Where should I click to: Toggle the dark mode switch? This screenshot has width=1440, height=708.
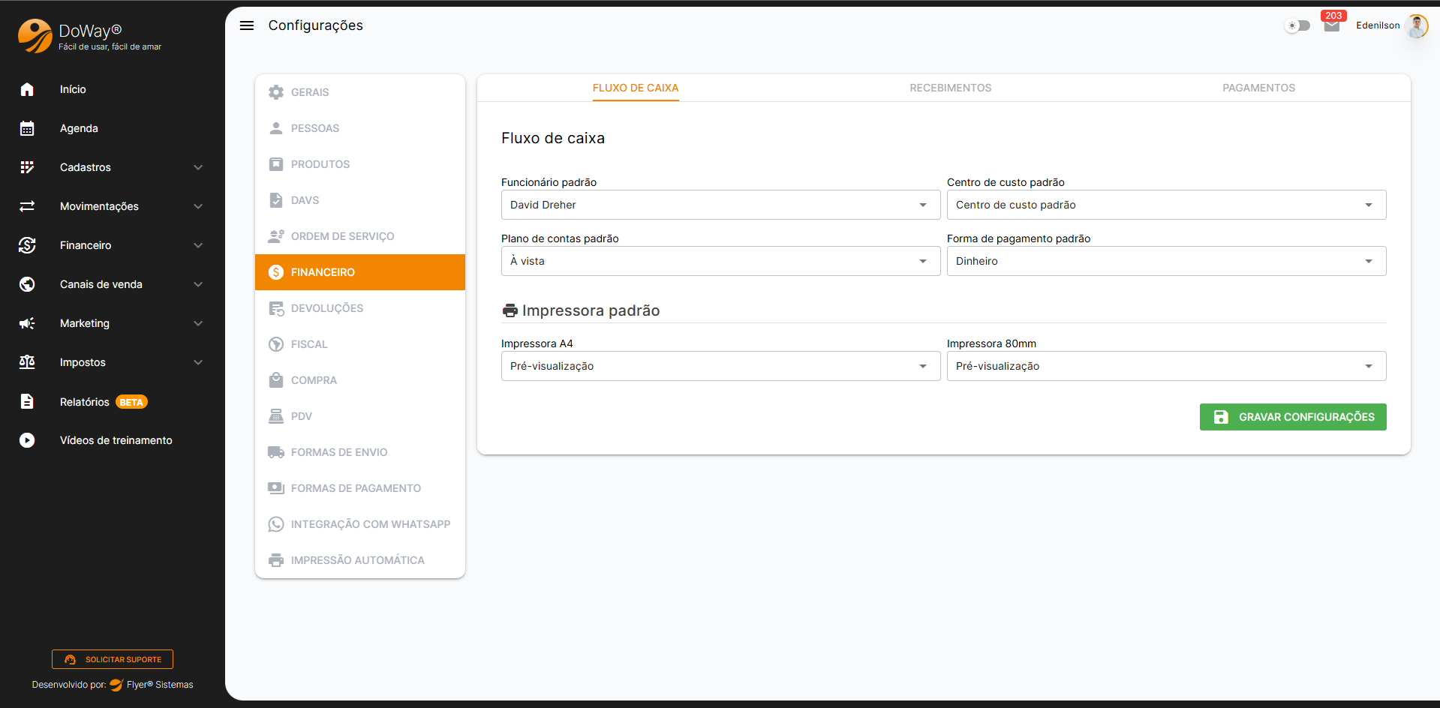[1298, 25]
